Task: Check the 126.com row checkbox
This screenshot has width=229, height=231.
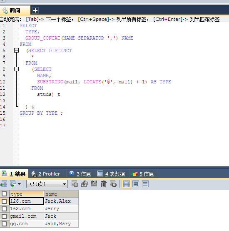Action: click(x=4, y=201)
